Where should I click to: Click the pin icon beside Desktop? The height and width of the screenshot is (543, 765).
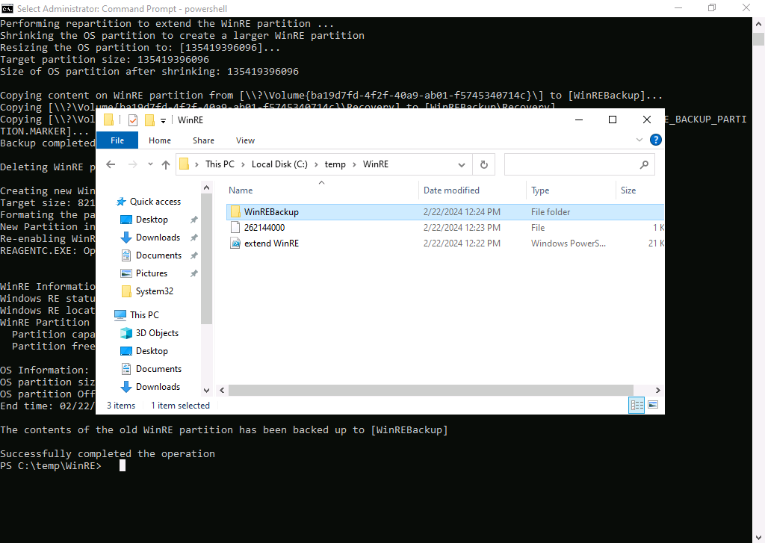(193, 220)
